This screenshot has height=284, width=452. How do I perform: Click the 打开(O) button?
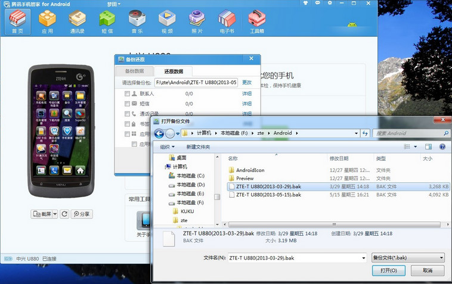click(389, 270)
